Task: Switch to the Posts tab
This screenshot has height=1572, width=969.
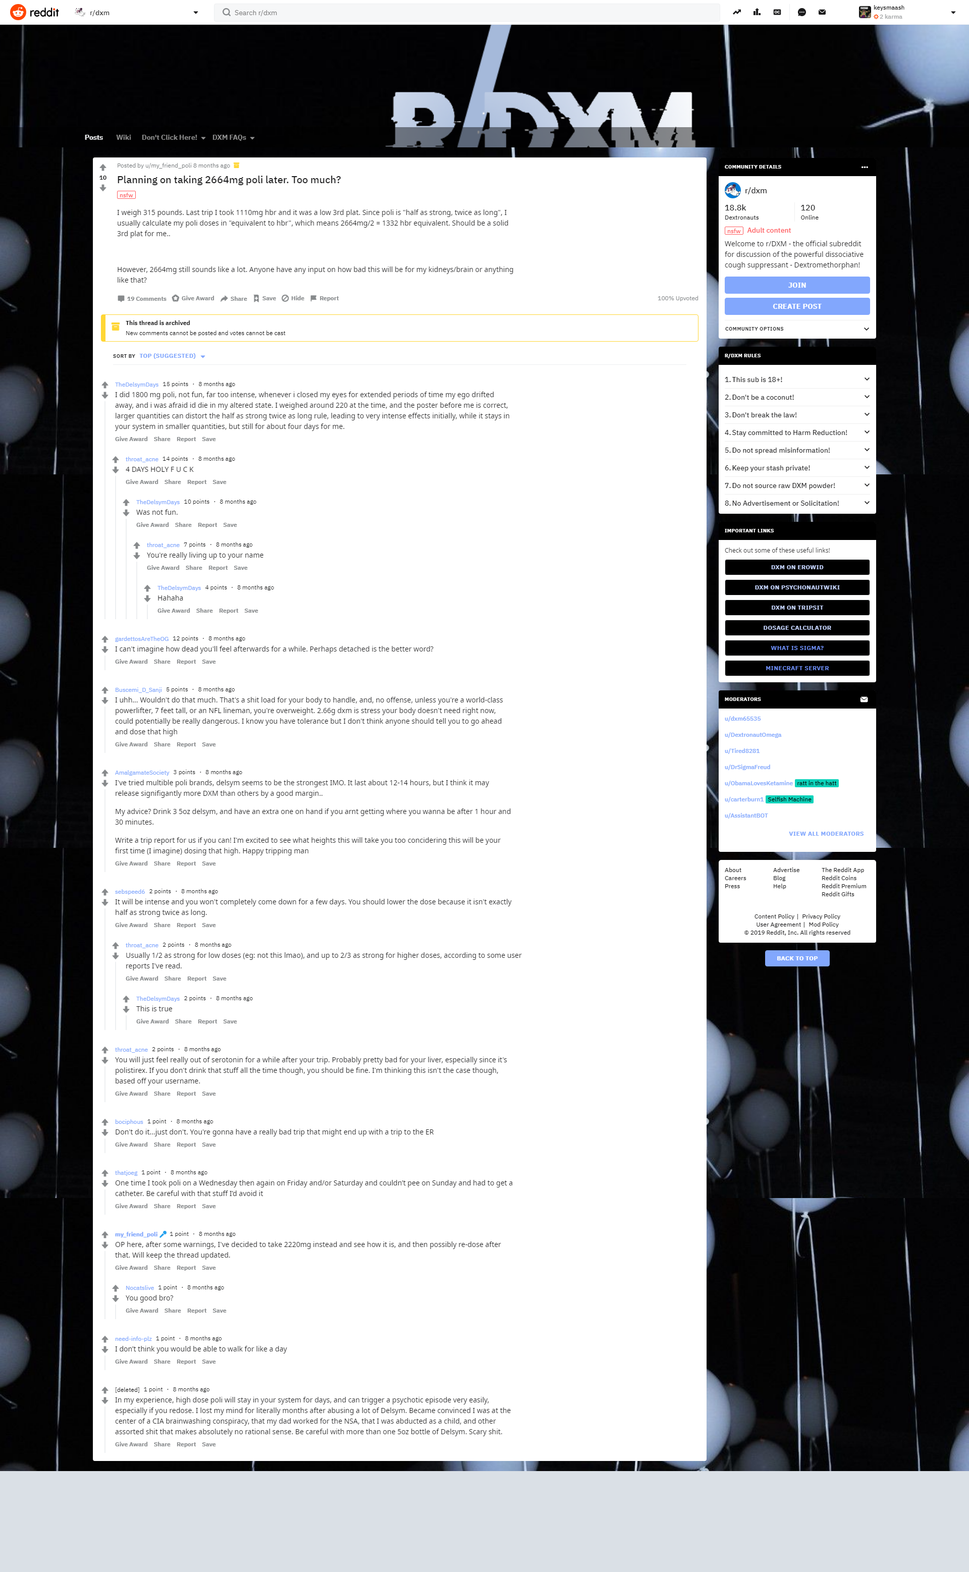Action: point(93,137)
